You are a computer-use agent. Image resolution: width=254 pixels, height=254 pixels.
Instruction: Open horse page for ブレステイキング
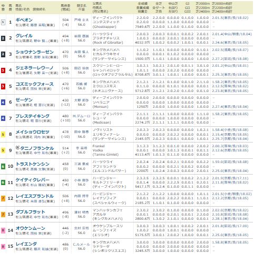(33, 116)
